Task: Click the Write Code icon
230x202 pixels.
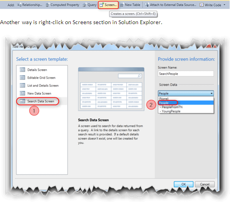Action: pyautogui.click(x=202, y=5)
